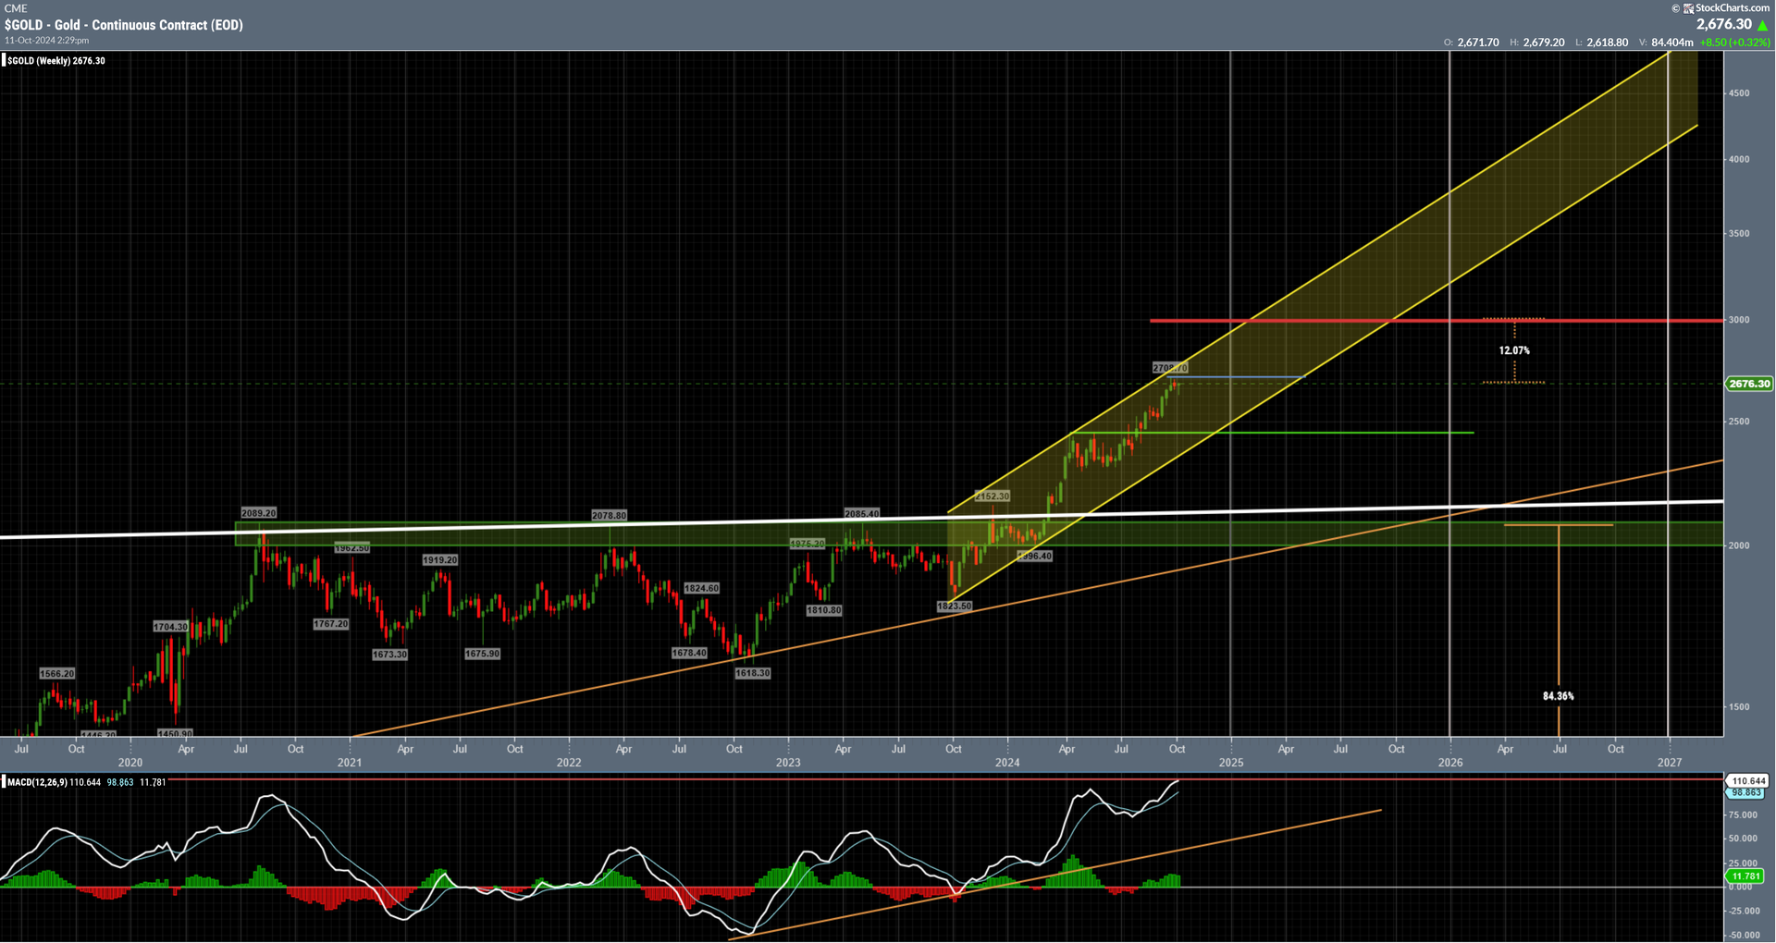
Task: Select the 2027 year label on time axis
Action: 1670,763
